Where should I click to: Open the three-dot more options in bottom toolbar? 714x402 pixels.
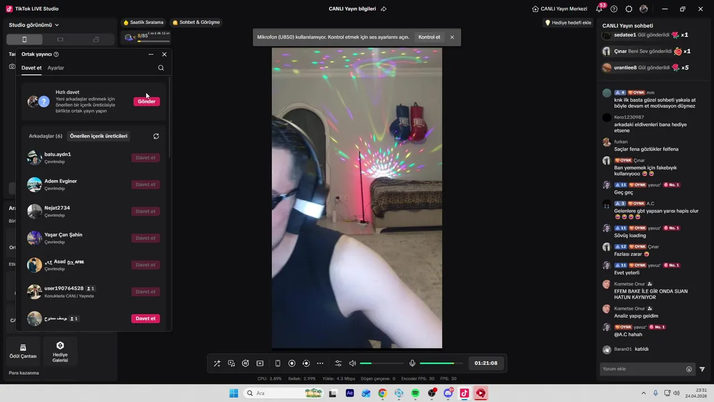[320, 363]
